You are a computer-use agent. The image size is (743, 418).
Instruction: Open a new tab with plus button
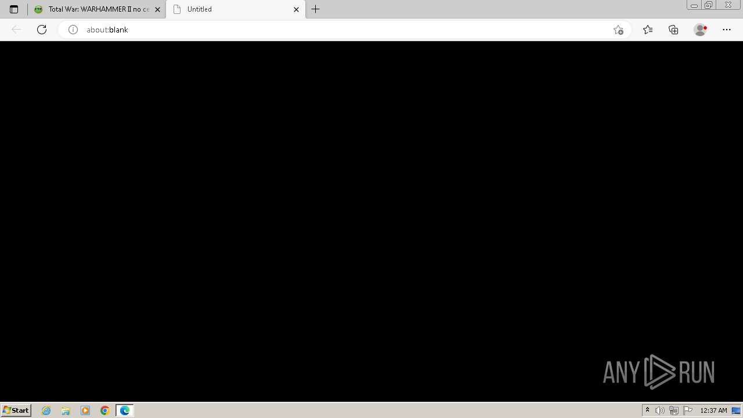point(316,9)
